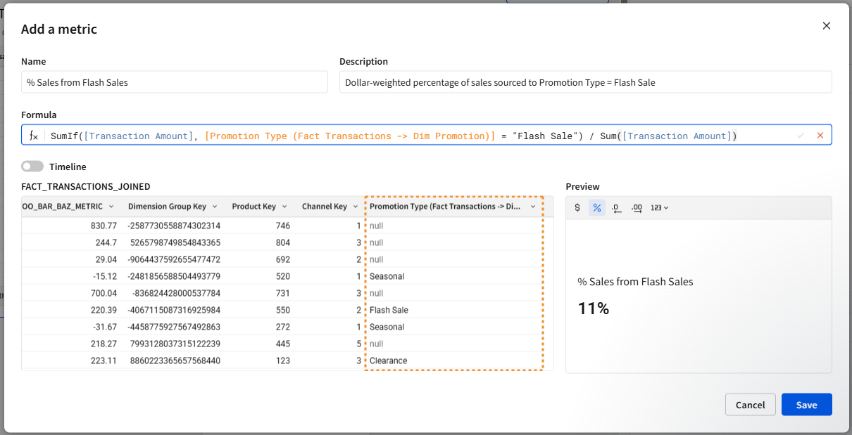The image size is (852, 435).
Task: Click the Promotion Type column header
Action: click(x=445, y=207)
